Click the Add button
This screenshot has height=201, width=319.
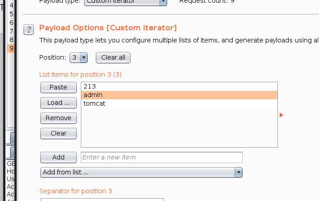(x=58, y=157)
